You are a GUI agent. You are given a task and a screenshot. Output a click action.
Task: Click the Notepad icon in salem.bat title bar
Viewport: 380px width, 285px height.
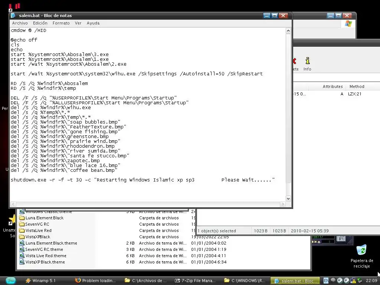click(13, 16)
